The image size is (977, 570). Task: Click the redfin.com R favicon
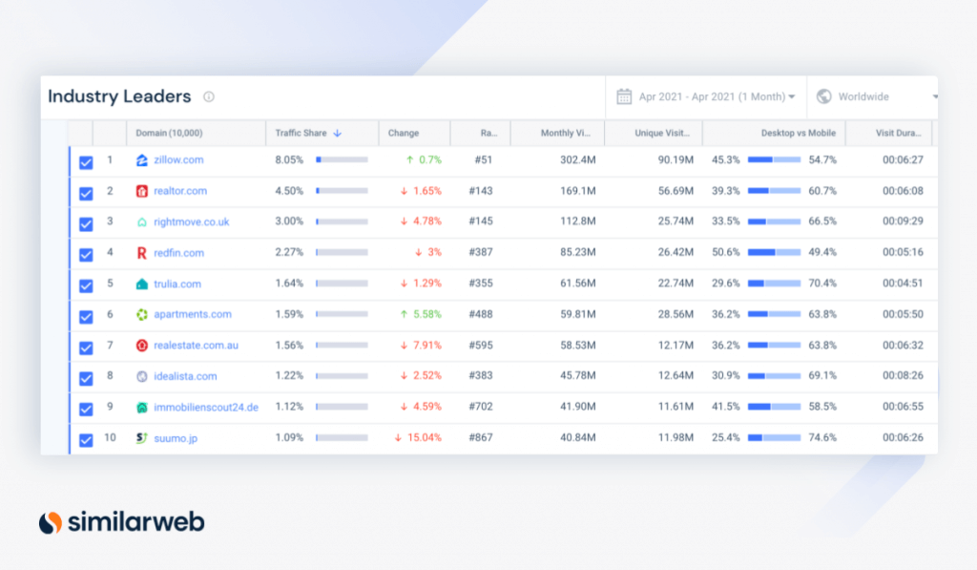[141, 253]
